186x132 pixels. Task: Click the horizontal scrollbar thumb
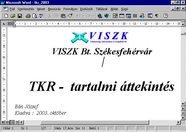[x=95, y=122]
